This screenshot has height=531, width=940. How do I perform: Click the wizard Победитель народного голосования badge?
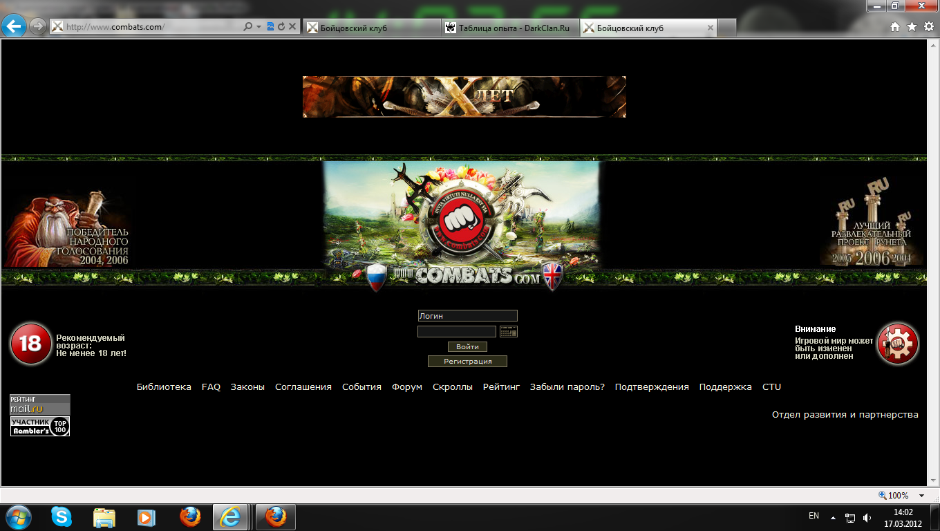point(67,230)
